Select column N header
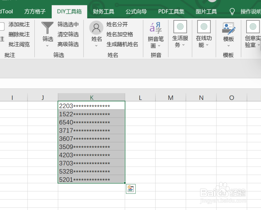Screen dimensions: 261x210 201,97
